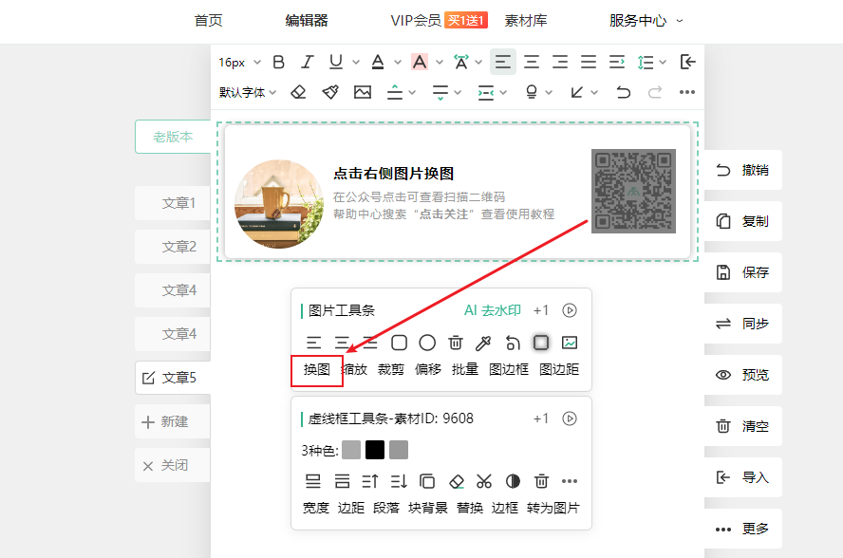The width and height of the screenshot is (843, 558).
Task: Switch to the 文章2 tab
Action: (x=173, y=247)
